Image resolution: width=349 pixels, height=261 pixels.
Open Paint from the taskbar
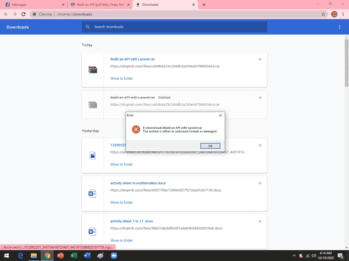point(101,256)
